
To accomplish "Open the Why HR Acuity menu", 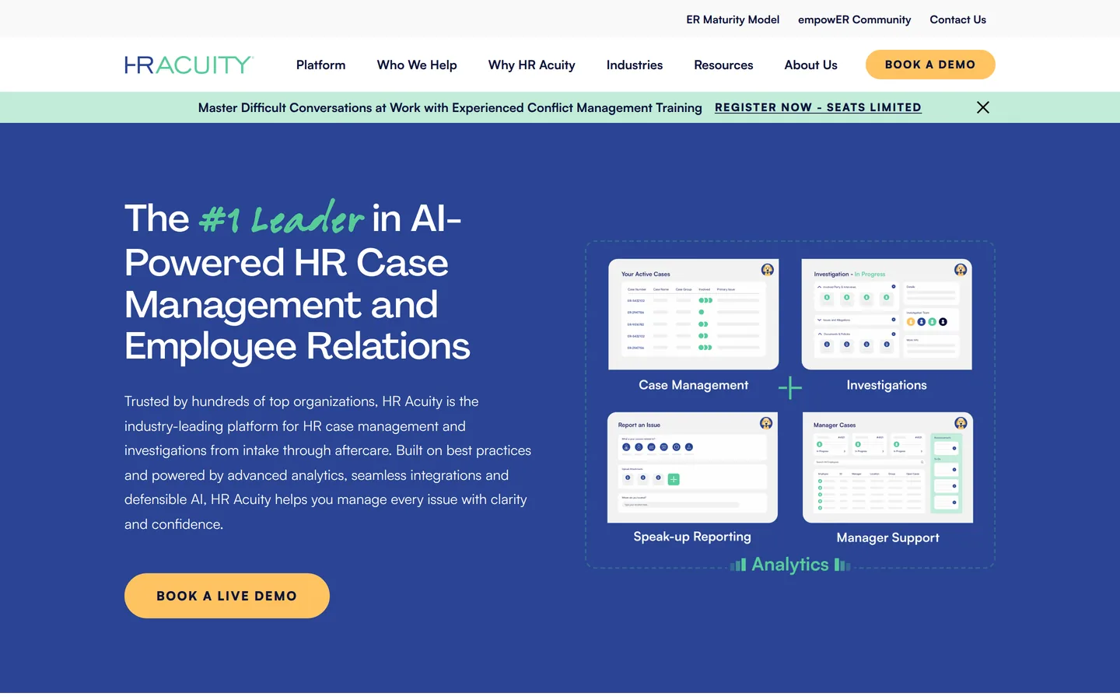I will click(532, 65).
